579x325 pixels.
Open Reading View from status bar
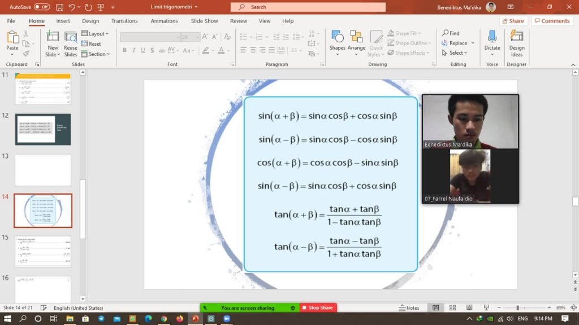click(469, 308)
